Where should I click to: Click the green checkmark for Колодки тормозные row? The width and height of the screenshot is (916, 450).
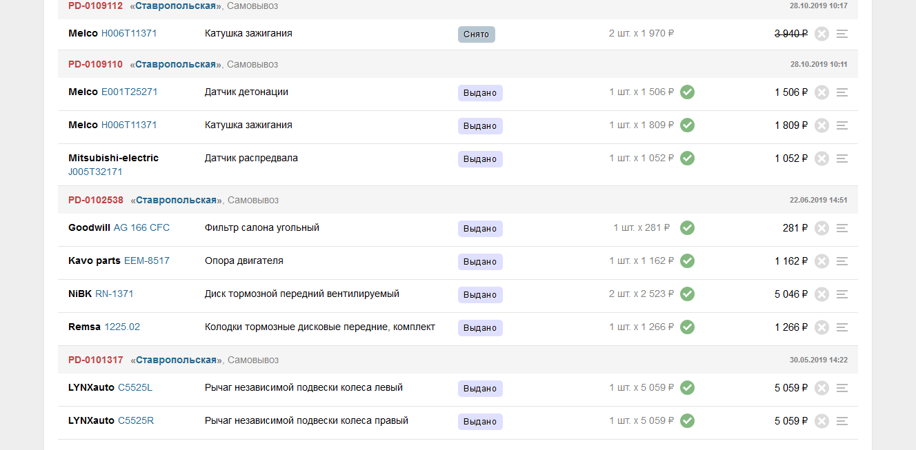tap(687, 327)
